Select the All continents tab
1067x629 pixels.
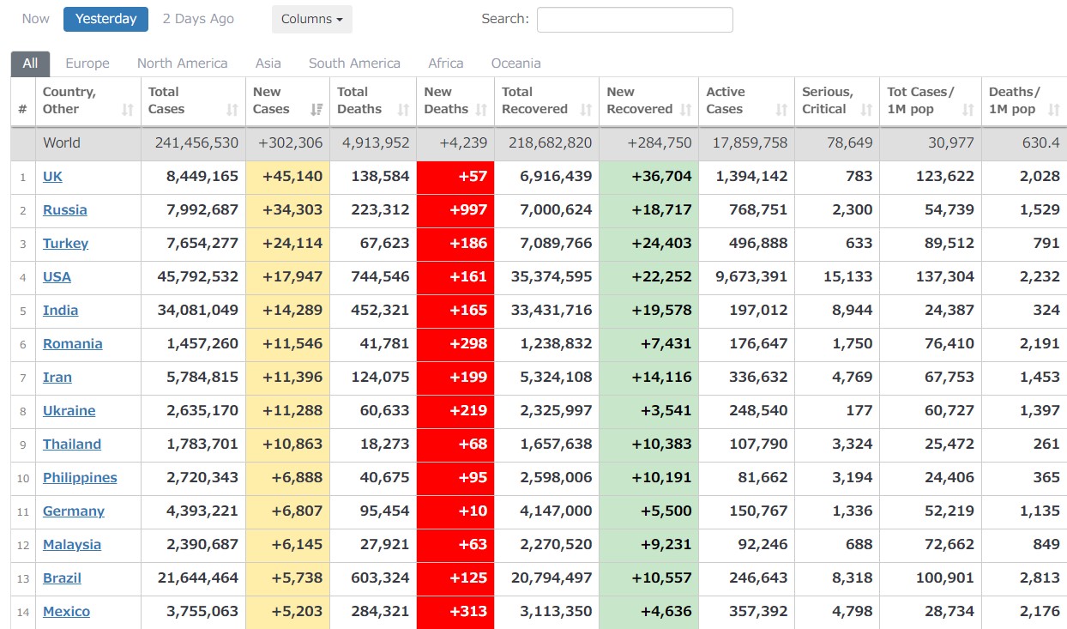coord(30,64)
